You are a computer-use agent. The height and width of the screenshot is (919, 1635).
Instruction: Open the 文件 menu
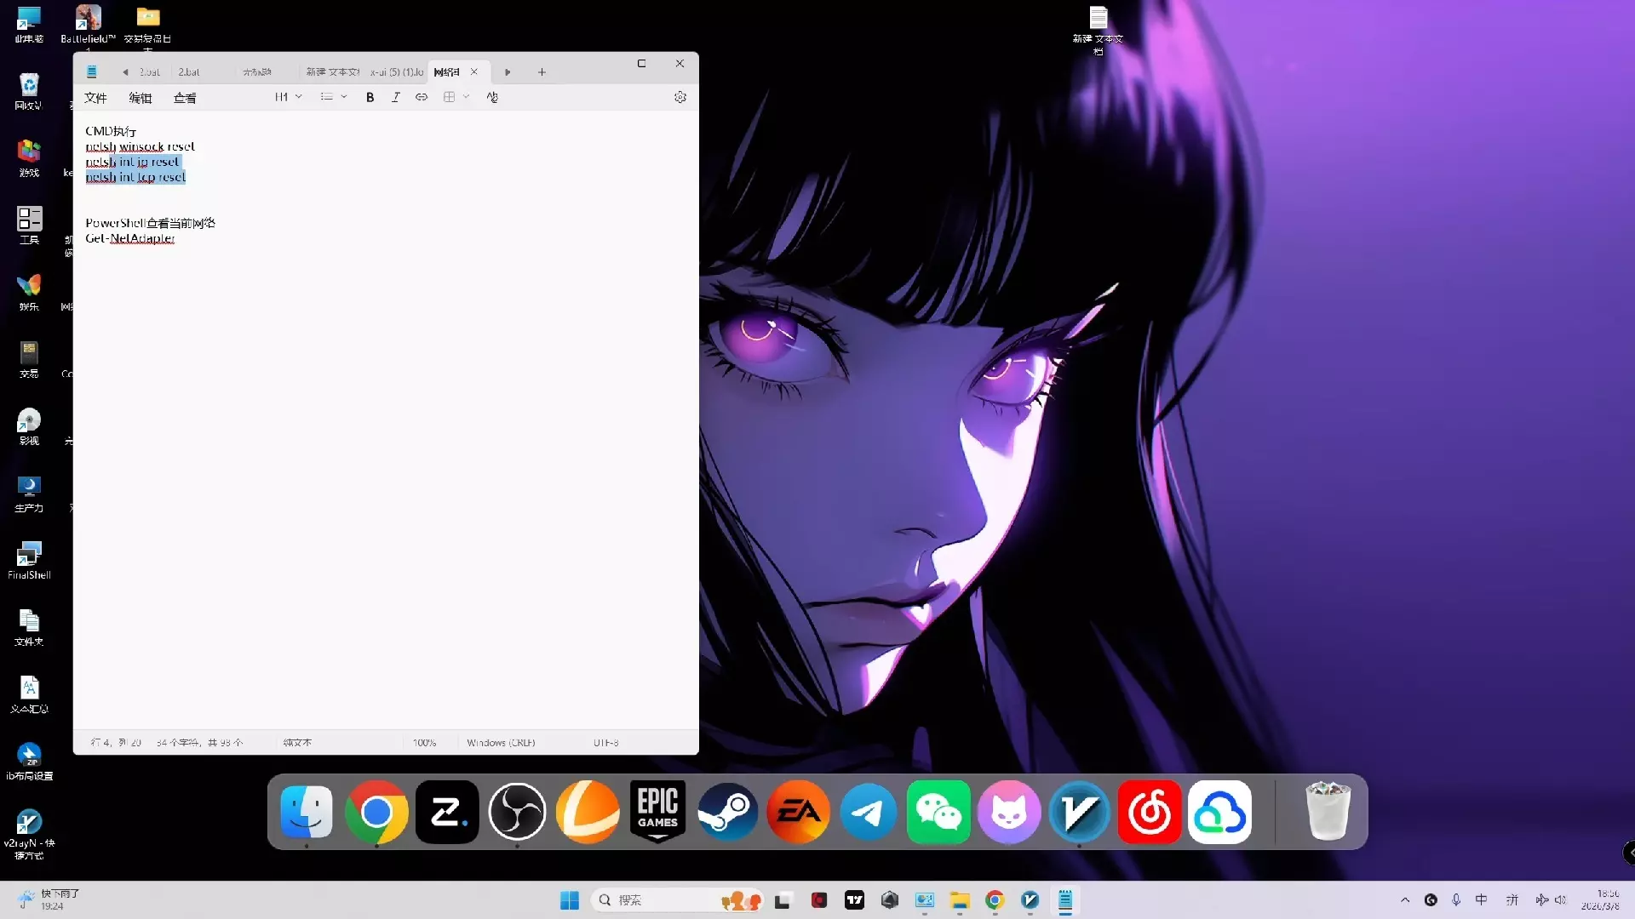tap(95, 98)
